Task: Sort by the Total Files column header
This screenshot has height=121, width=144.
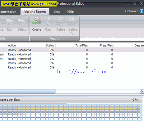Action: 72,46
